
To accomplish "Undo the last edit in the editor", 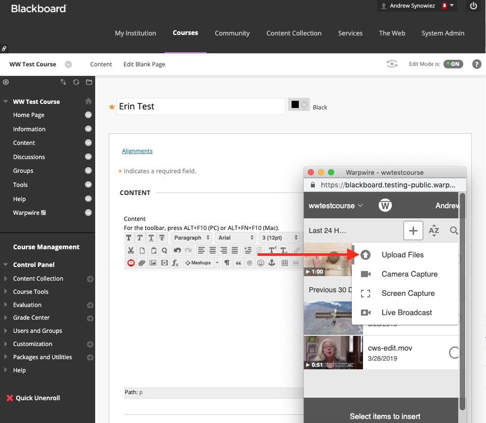I will pyautogui.click(x=177, y=250).
